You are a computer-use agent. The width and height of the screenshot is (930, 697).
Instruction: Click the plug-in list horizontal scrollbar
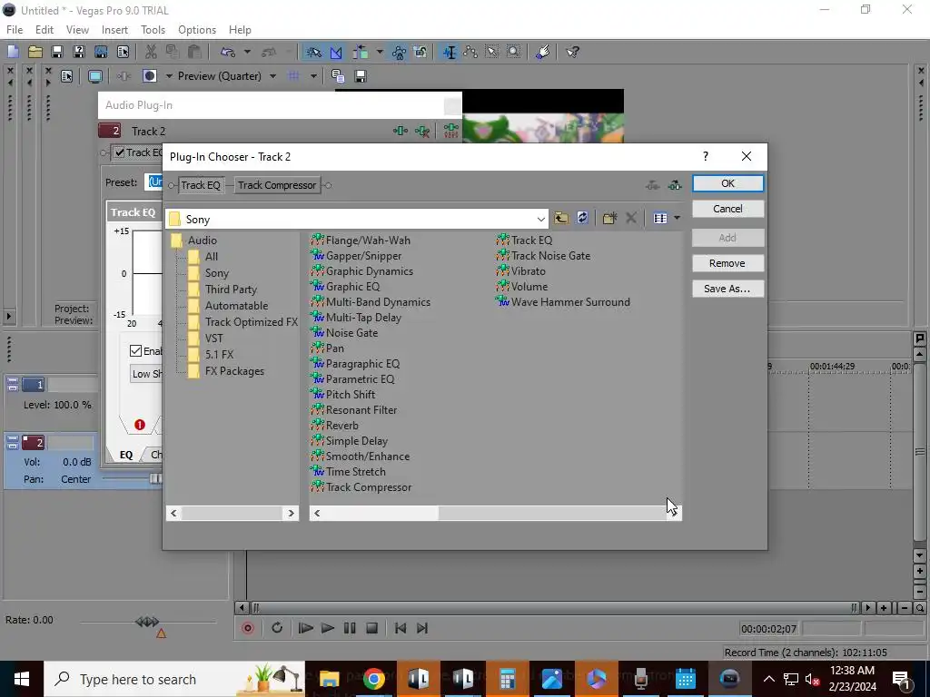tap(495, 514)
